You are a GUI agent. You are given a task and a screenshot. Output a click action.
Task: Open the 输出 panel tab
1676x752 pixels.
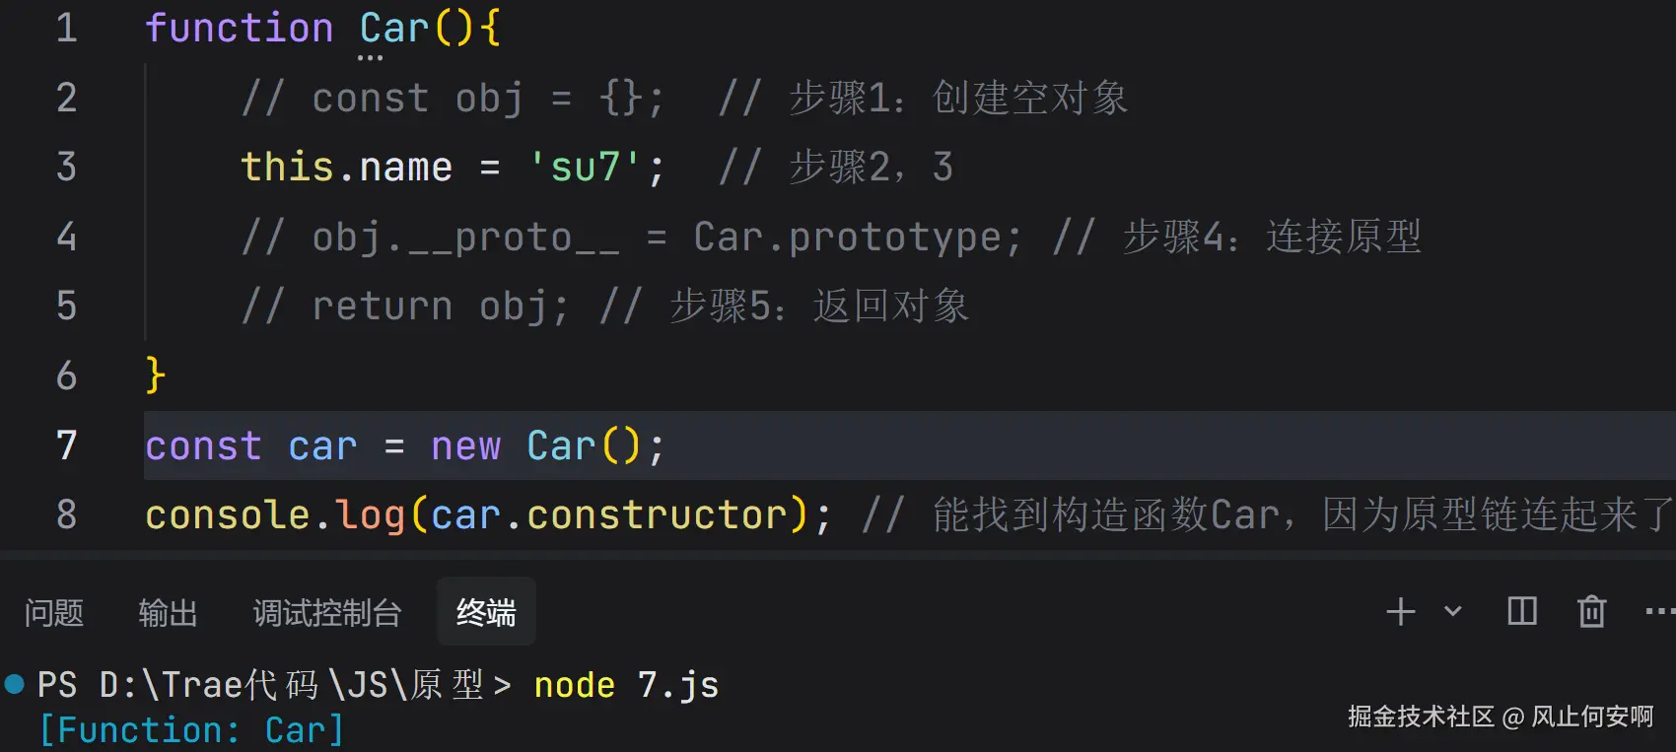coord(168,613)
